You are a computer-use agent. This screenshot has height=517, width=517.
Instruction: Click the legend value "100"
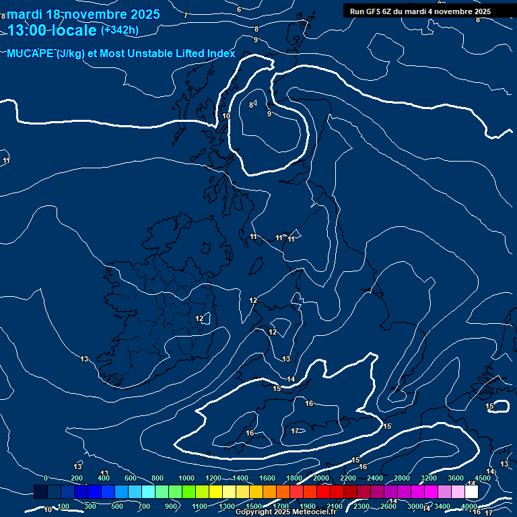tap(63, 506)
